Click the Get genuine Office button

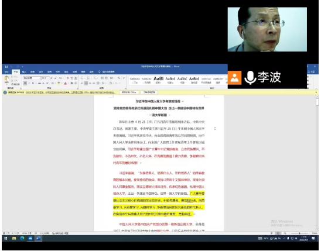(129, 92)
